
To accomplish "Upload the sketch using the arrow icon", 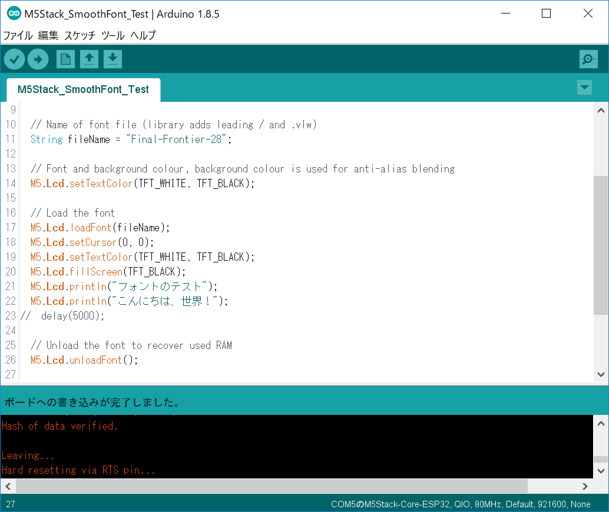I will click(38, 59).
